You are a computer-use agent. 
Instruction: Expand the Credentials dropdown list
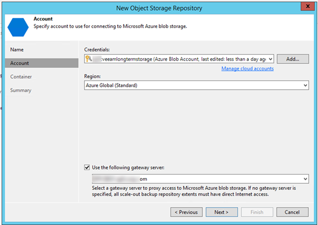[x=270, y=59]
